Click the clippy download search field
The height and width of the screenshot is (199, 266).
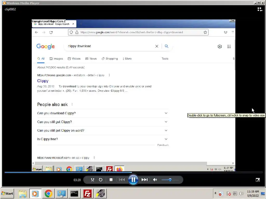[110, 46]
